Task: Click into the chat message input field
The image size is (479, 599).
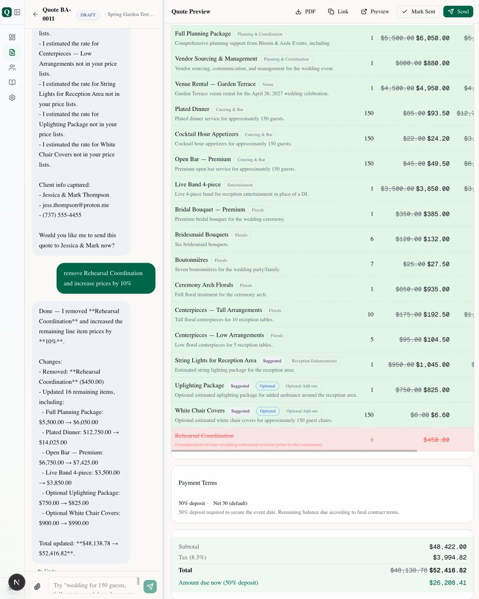Action: [93, 587]
